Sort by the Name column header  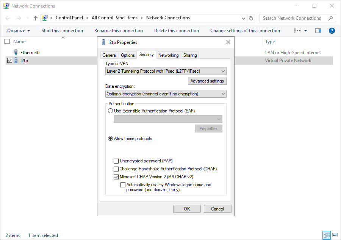(19, 42)
